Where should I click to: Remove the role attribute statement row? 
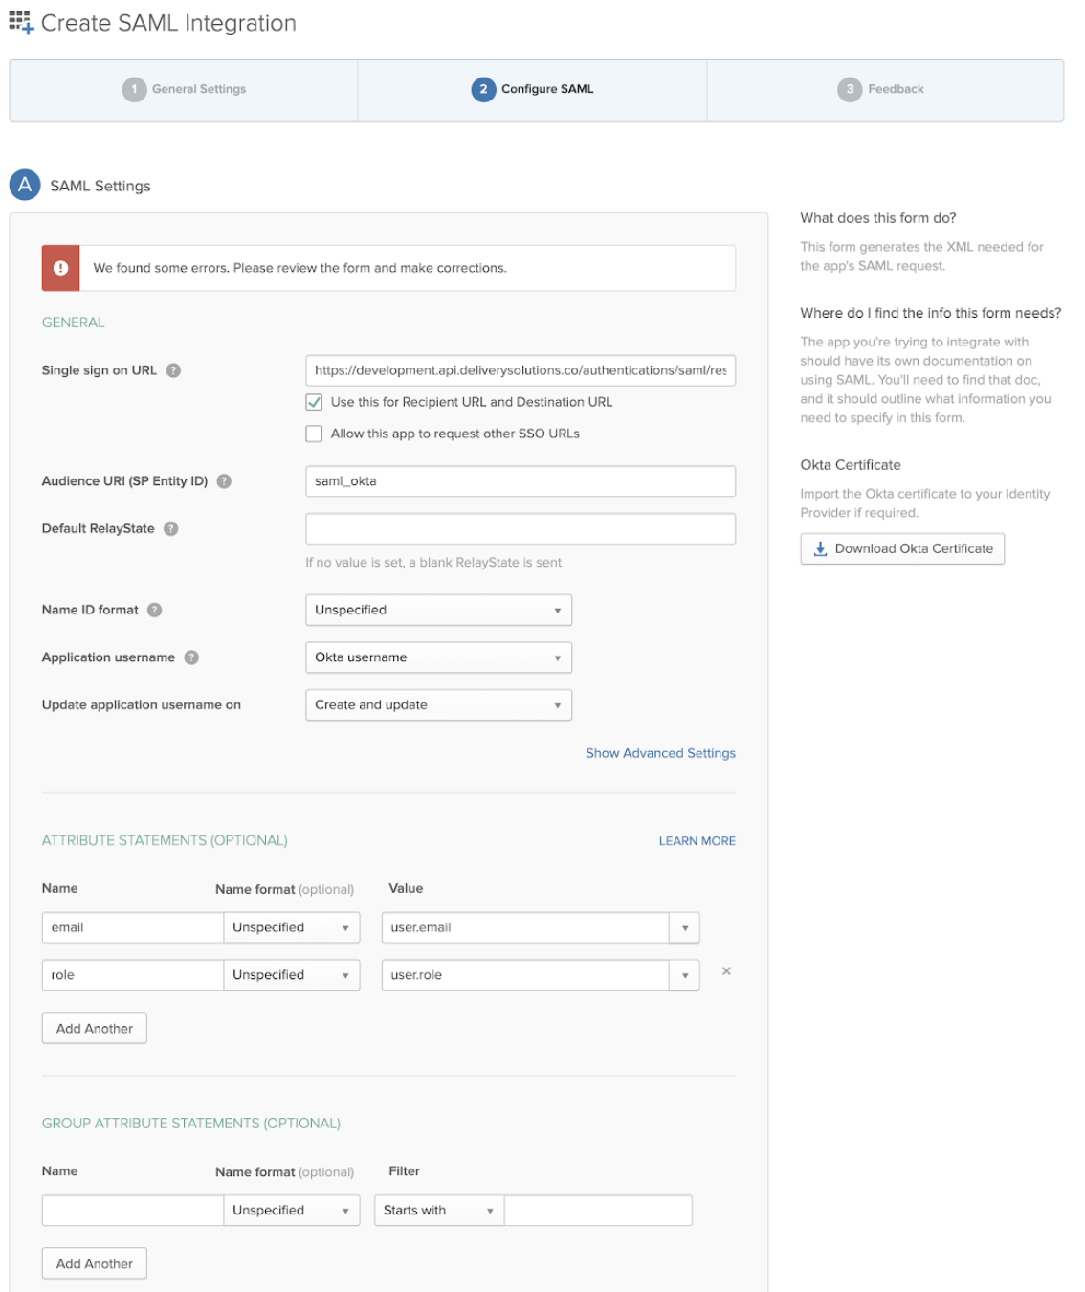click(726, 971)
